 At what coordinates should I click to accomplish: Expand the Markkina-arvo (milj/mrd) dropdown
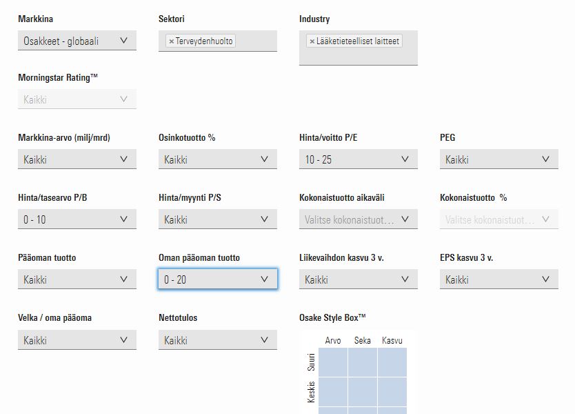point(77,159)
